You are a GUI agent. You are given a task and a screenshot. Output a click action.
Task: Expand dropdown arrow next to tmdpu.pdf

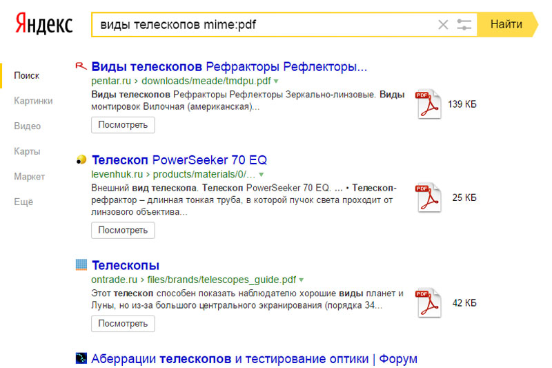277,81
